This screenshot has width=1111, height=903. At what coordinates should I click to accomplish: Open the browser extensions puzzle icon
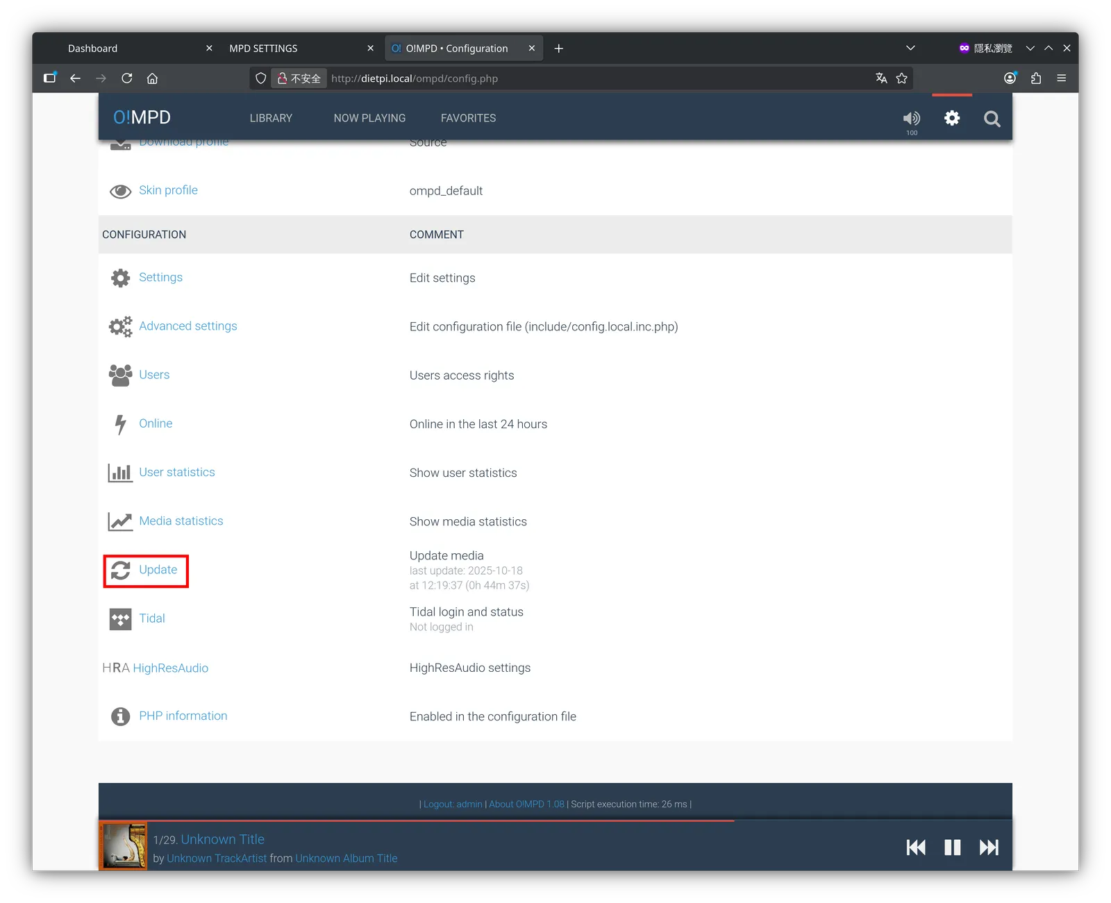tap(1036, 78)
